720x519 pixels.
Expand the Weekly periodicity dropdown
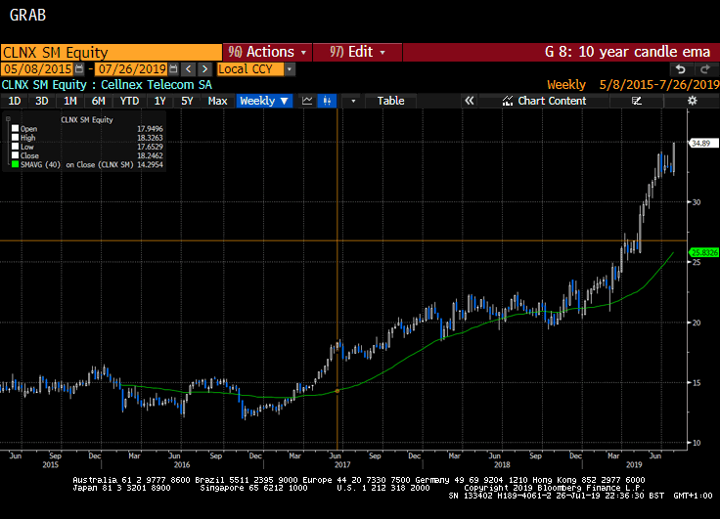tap(264, 101)
